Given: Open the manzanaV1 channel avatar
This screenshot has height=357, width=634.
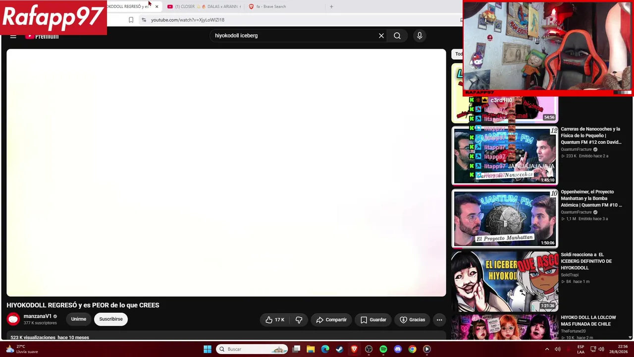Looking at the screenshot, I should pos(13,319).
